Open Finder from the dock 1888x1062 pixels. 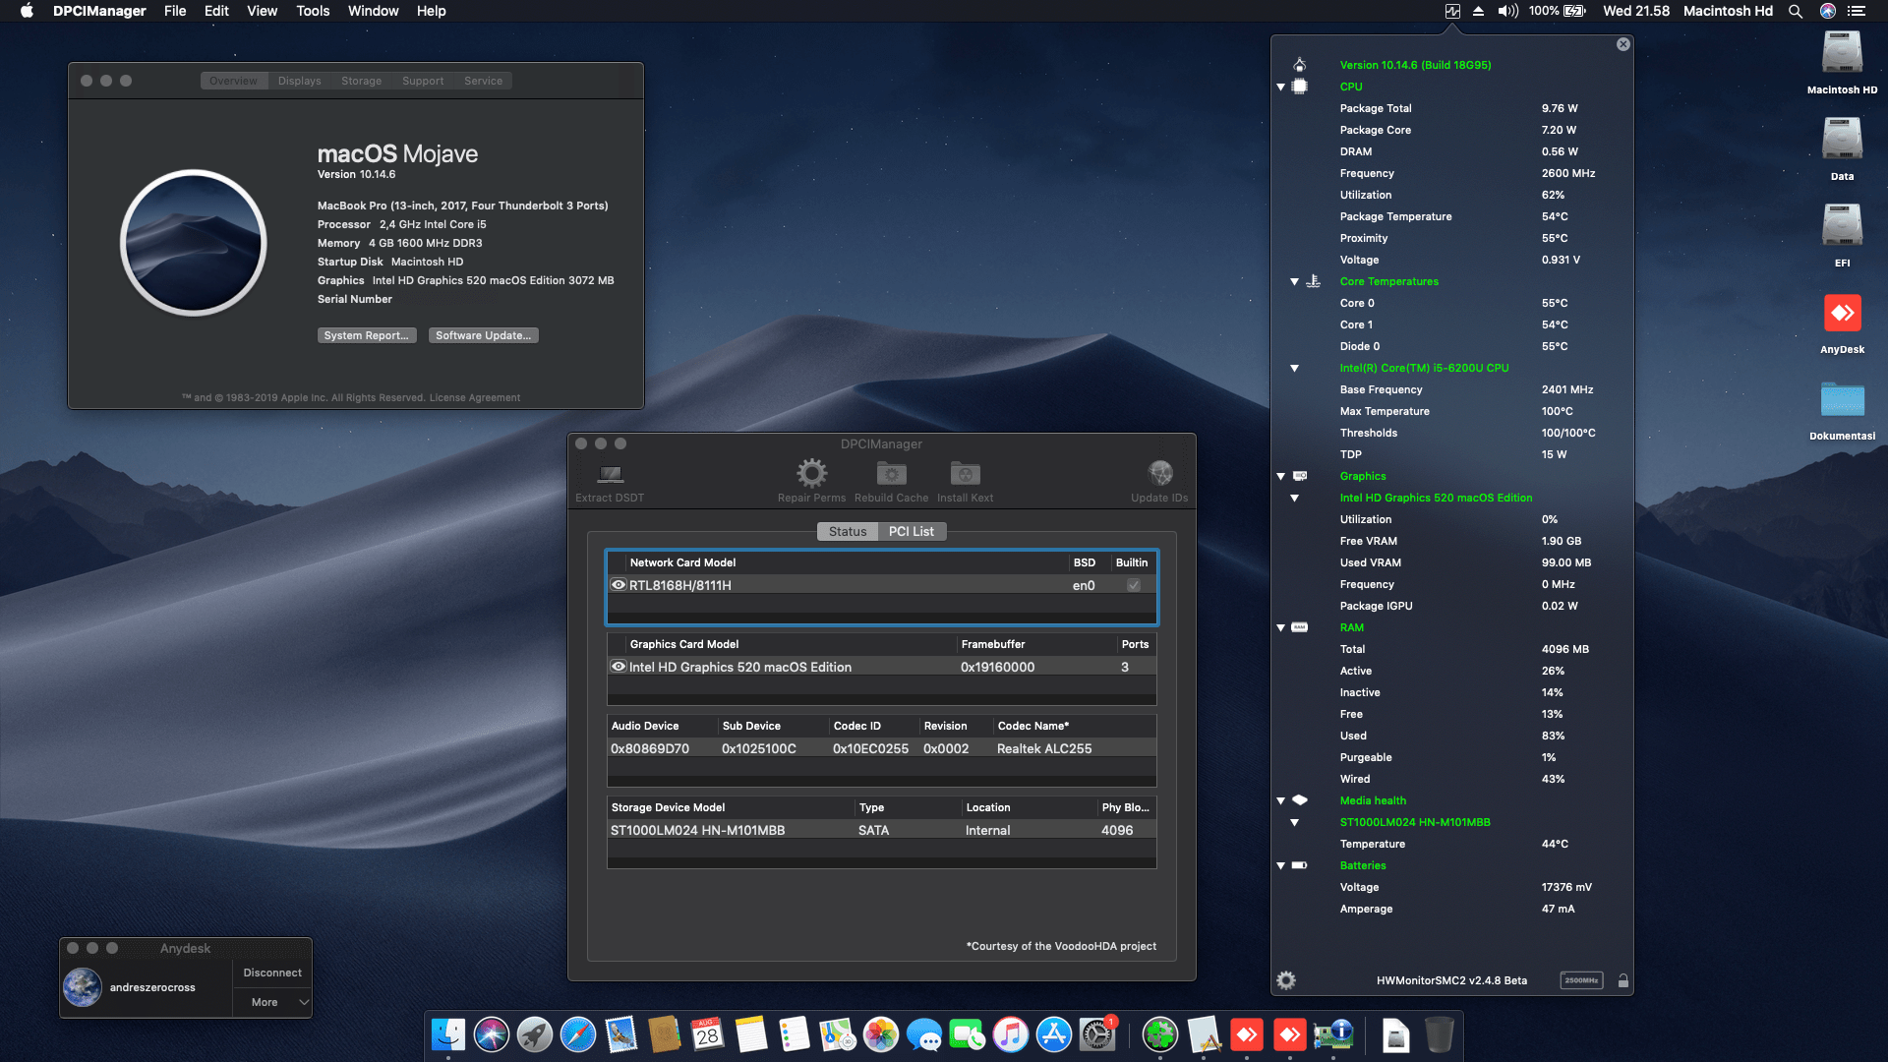pos(448,1034)
